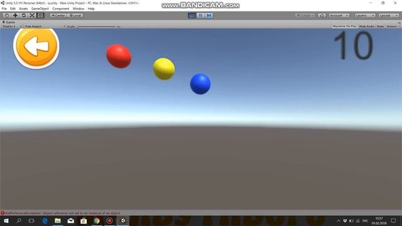Toggle Local handle rotation button

(x=75, y=15)
